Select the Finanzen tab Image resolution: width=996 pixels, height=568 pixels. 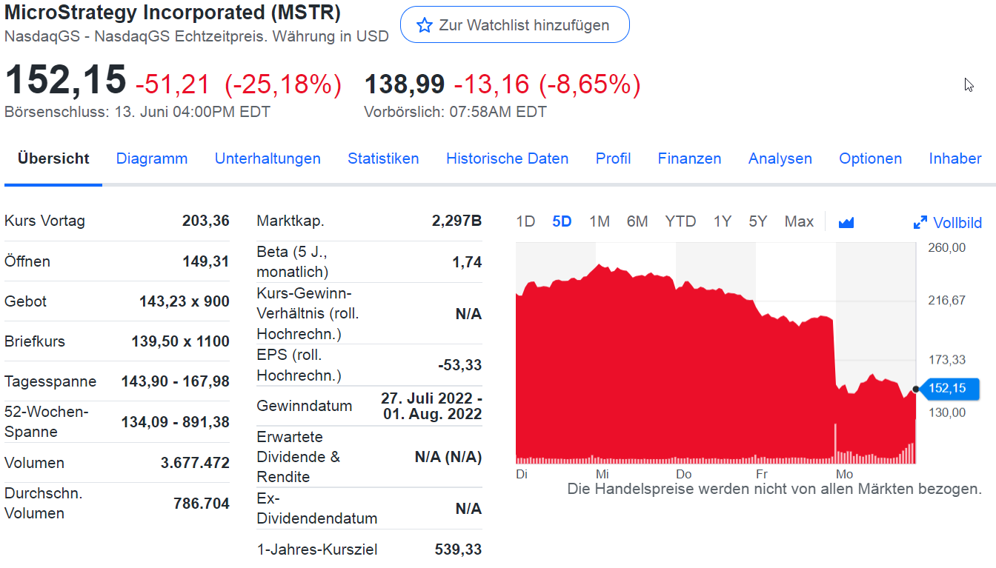(689, 158)
